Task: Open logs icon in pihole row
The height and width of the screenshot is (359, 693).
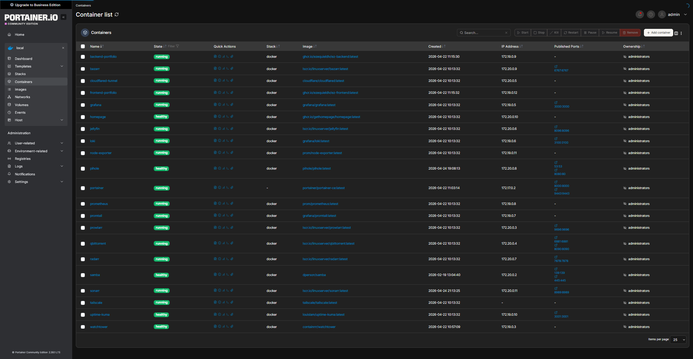Action: tap(215, 168)
